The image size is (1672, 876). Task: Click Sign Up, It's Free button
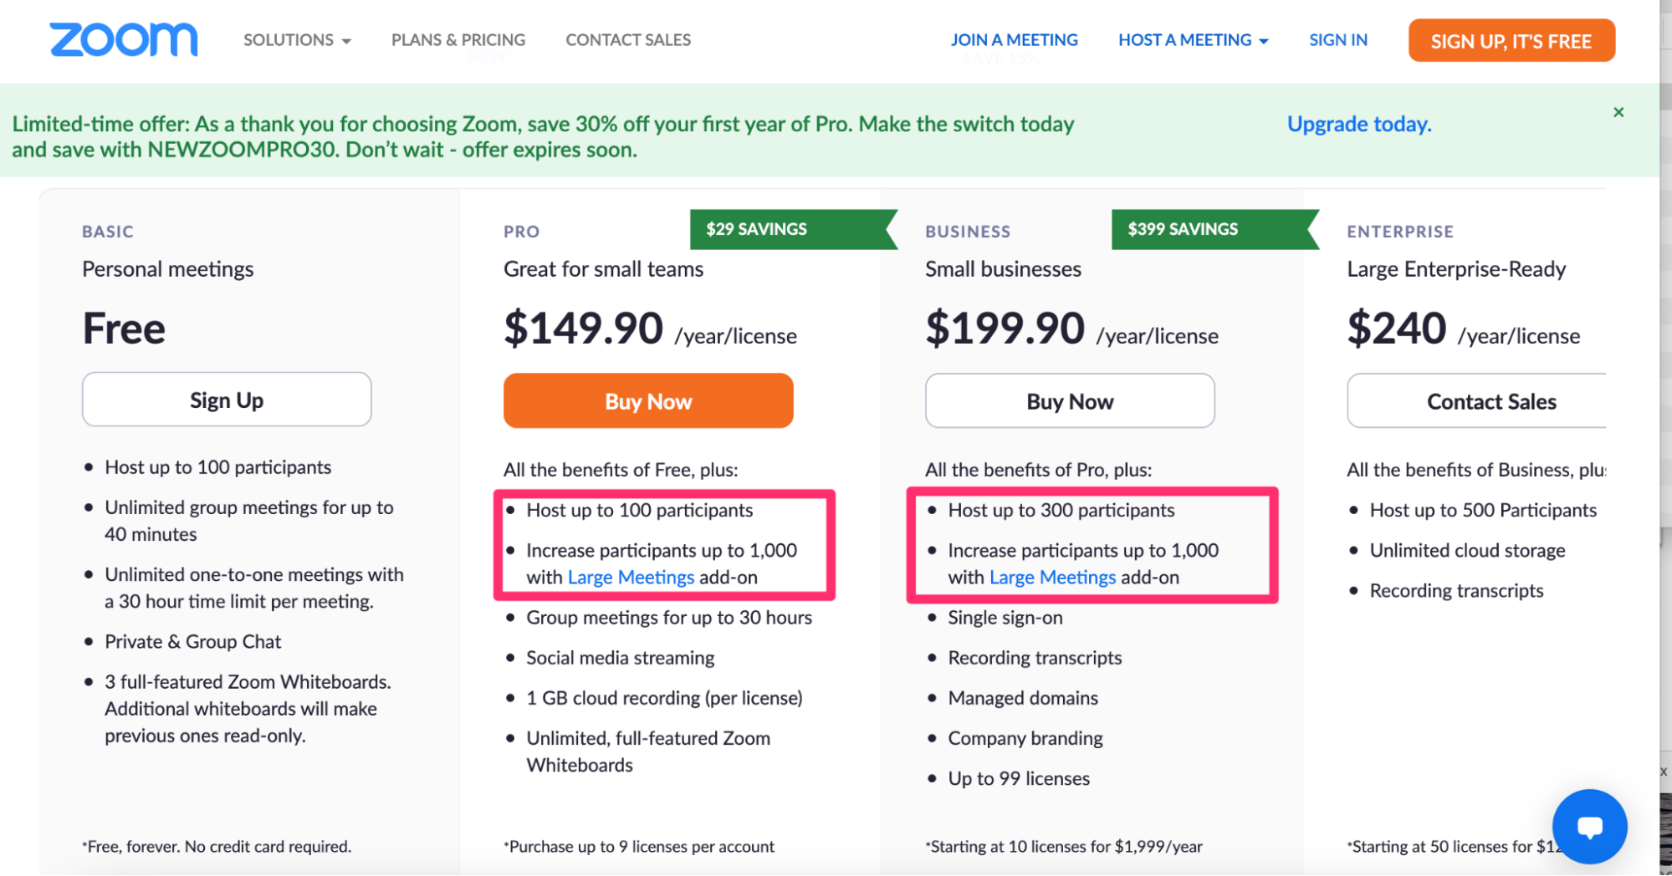coord(1511,41)
